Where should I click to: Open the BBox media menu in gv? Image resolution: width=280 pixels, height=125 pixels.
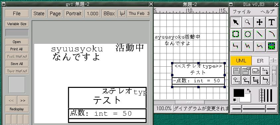pyautogui.click(x=109, y=14)
